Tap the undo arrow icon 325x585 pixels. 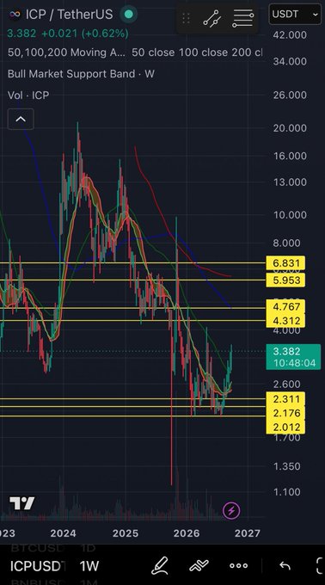[285, 566]
